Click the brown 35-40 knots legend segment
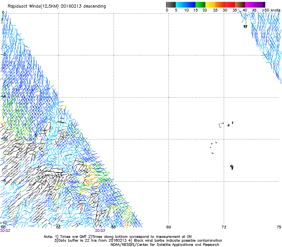 click(x=240, y=5)
